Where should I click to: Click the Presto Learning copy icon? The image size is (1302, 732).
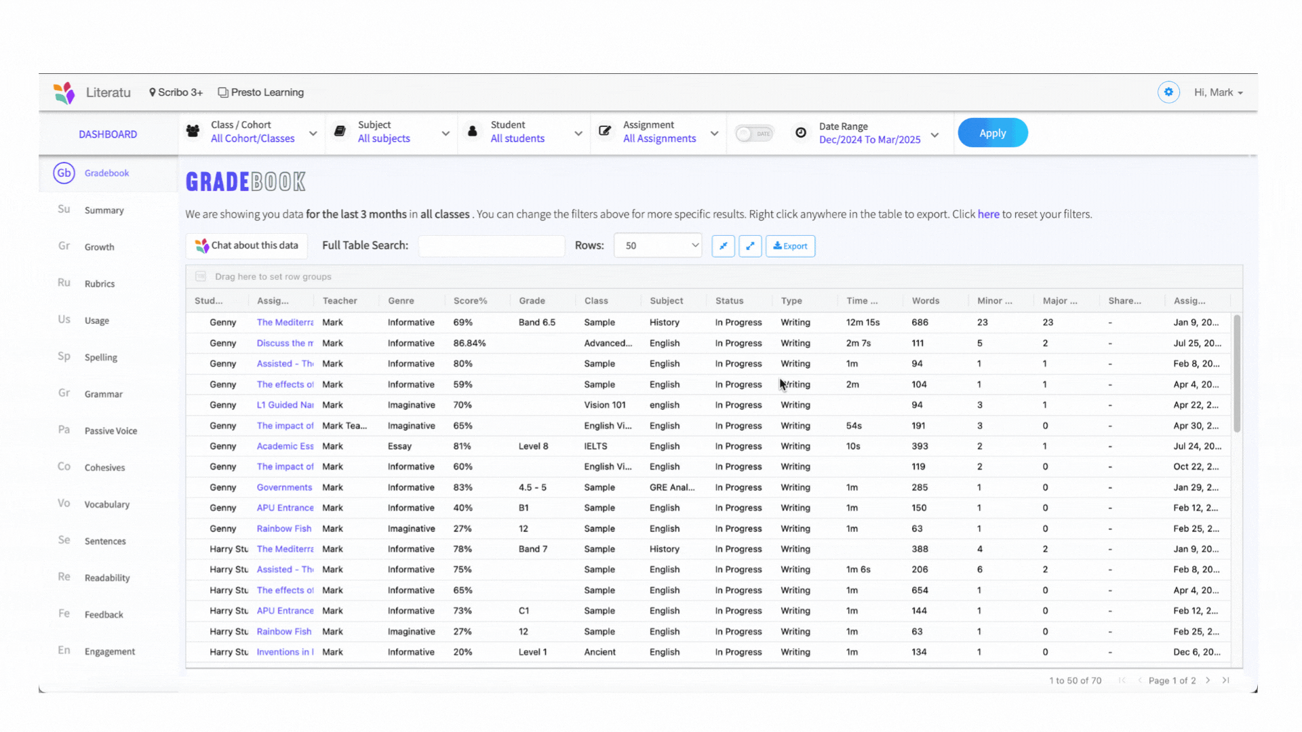tap(222, 92)
